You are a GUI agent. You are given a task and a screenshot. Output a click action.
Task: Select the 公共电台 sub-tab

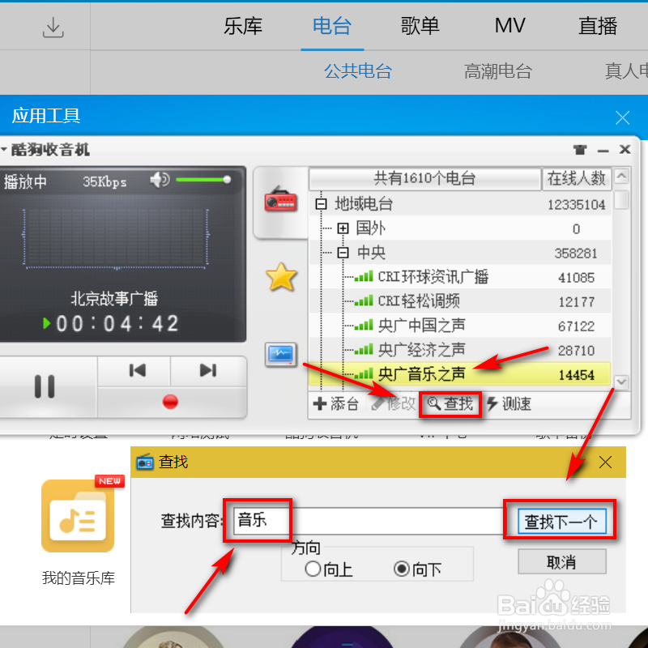[357, 71]
